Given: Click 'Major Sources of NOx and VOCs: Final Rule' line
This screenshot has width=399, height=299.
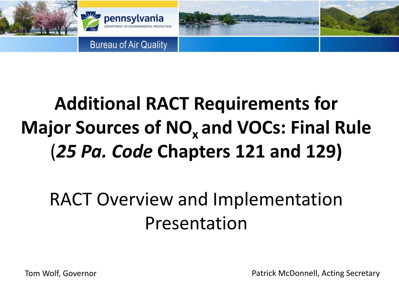Looking at the screenshot, I should (x=196, y=128).
